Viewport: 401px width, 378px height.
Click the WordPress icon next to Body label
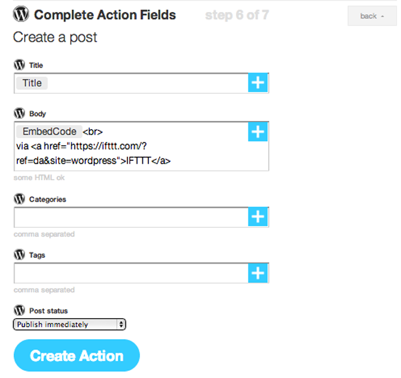pyautogui.click(x=19, y=113)
